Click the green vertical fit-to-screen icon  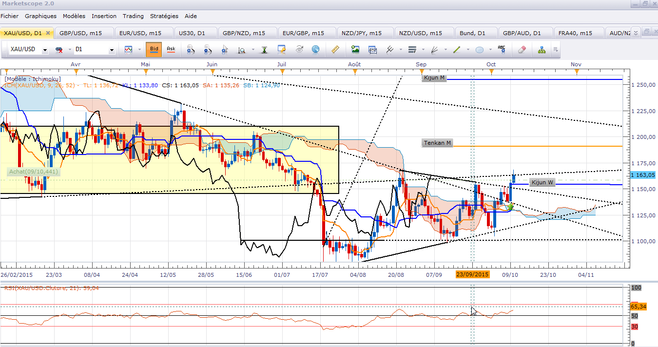[x=264, y=49]
